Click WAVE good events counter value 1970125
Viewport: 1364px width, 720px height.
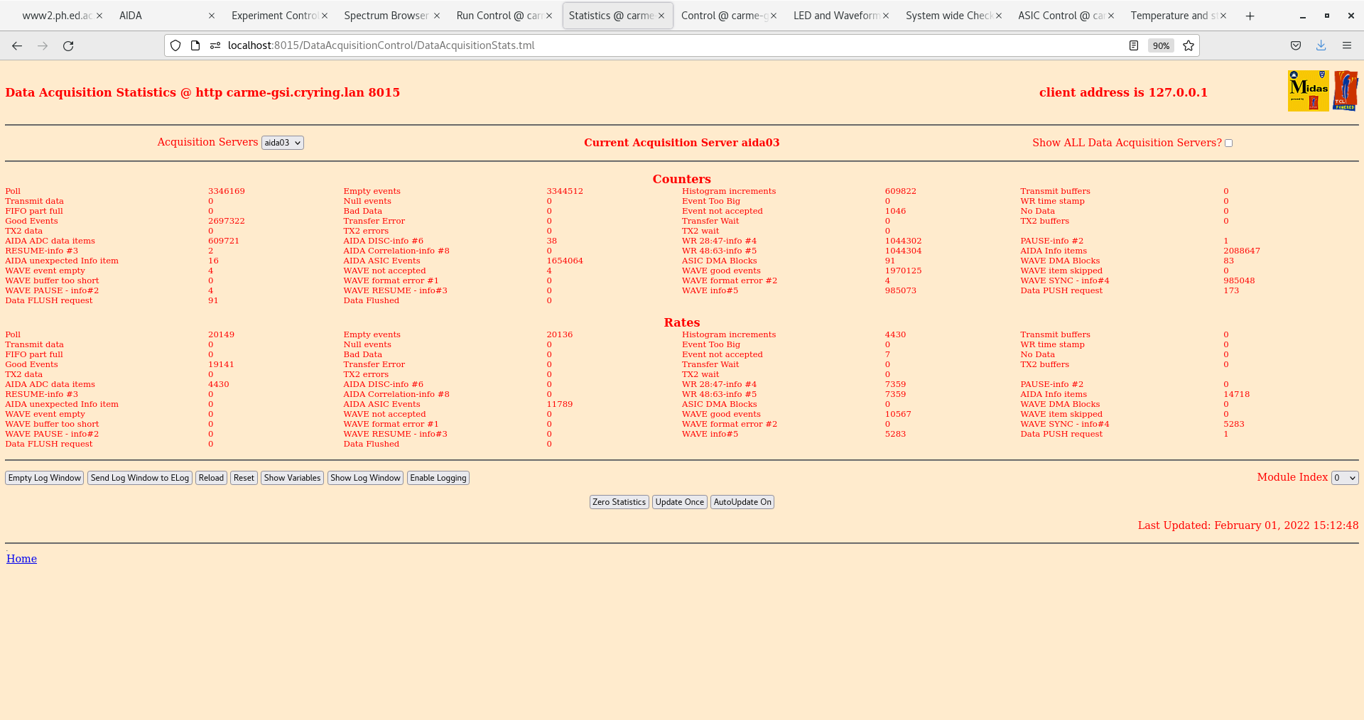(904, 271)
